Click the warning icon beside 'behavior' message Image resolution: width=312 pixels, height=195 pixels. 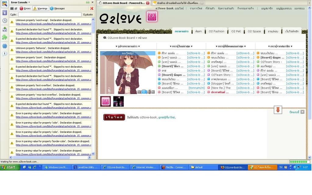click(x=12, y=50)
